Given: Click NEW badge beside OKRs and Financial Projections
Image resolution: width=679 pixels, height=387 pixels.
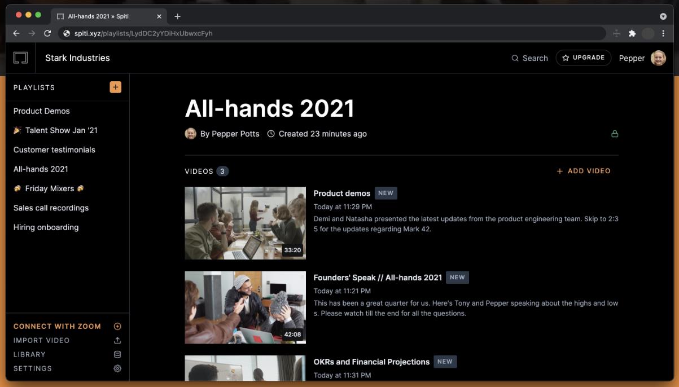Looking at the screenshot, I should (x=445, y=362).
